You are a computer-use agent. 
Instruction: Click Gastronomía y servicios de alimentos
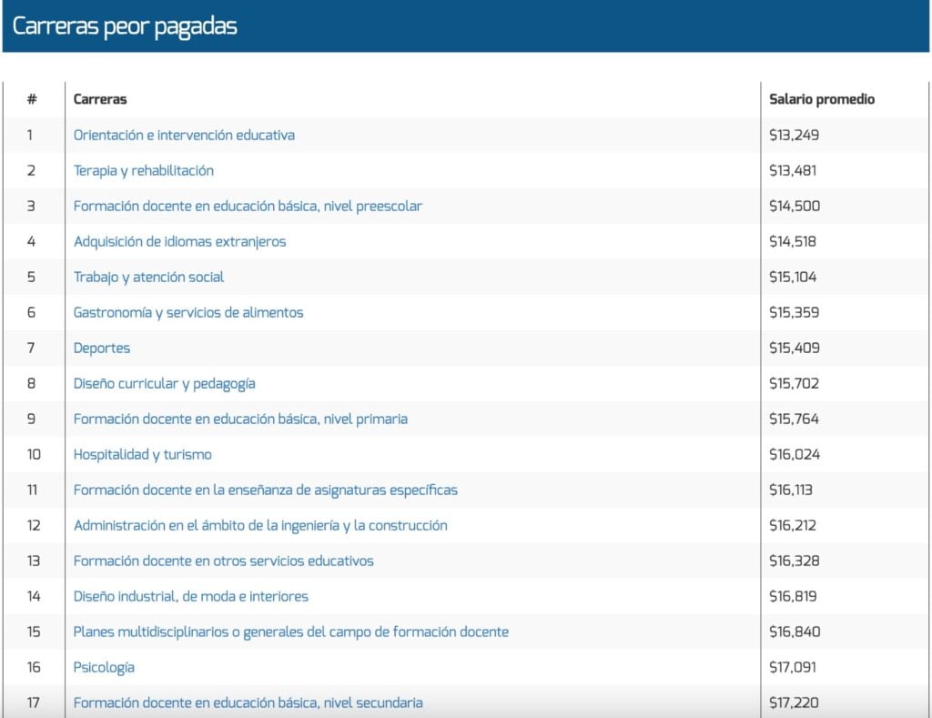(x=188, y=312)
